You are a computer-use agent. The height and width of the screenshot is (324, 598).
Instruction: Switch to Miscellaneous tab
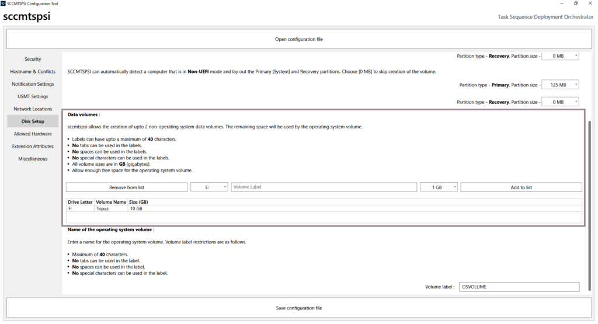coord(33,159)
